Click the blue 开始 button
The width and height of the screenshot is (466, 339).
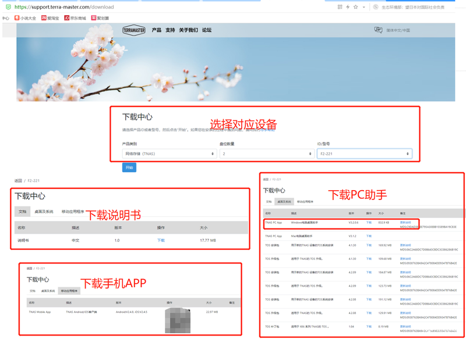coord(129,167)
